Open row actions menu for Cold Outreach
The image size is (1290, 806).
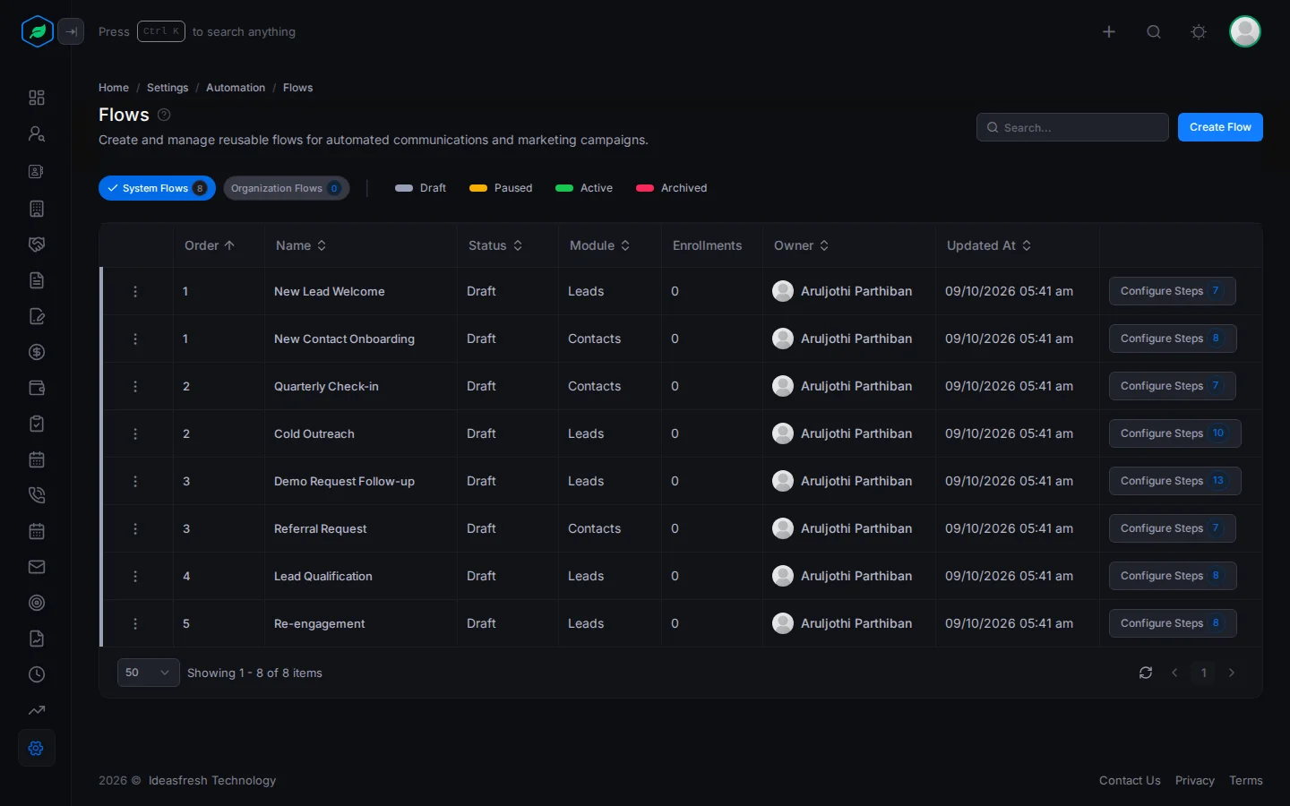pos(135,433)
